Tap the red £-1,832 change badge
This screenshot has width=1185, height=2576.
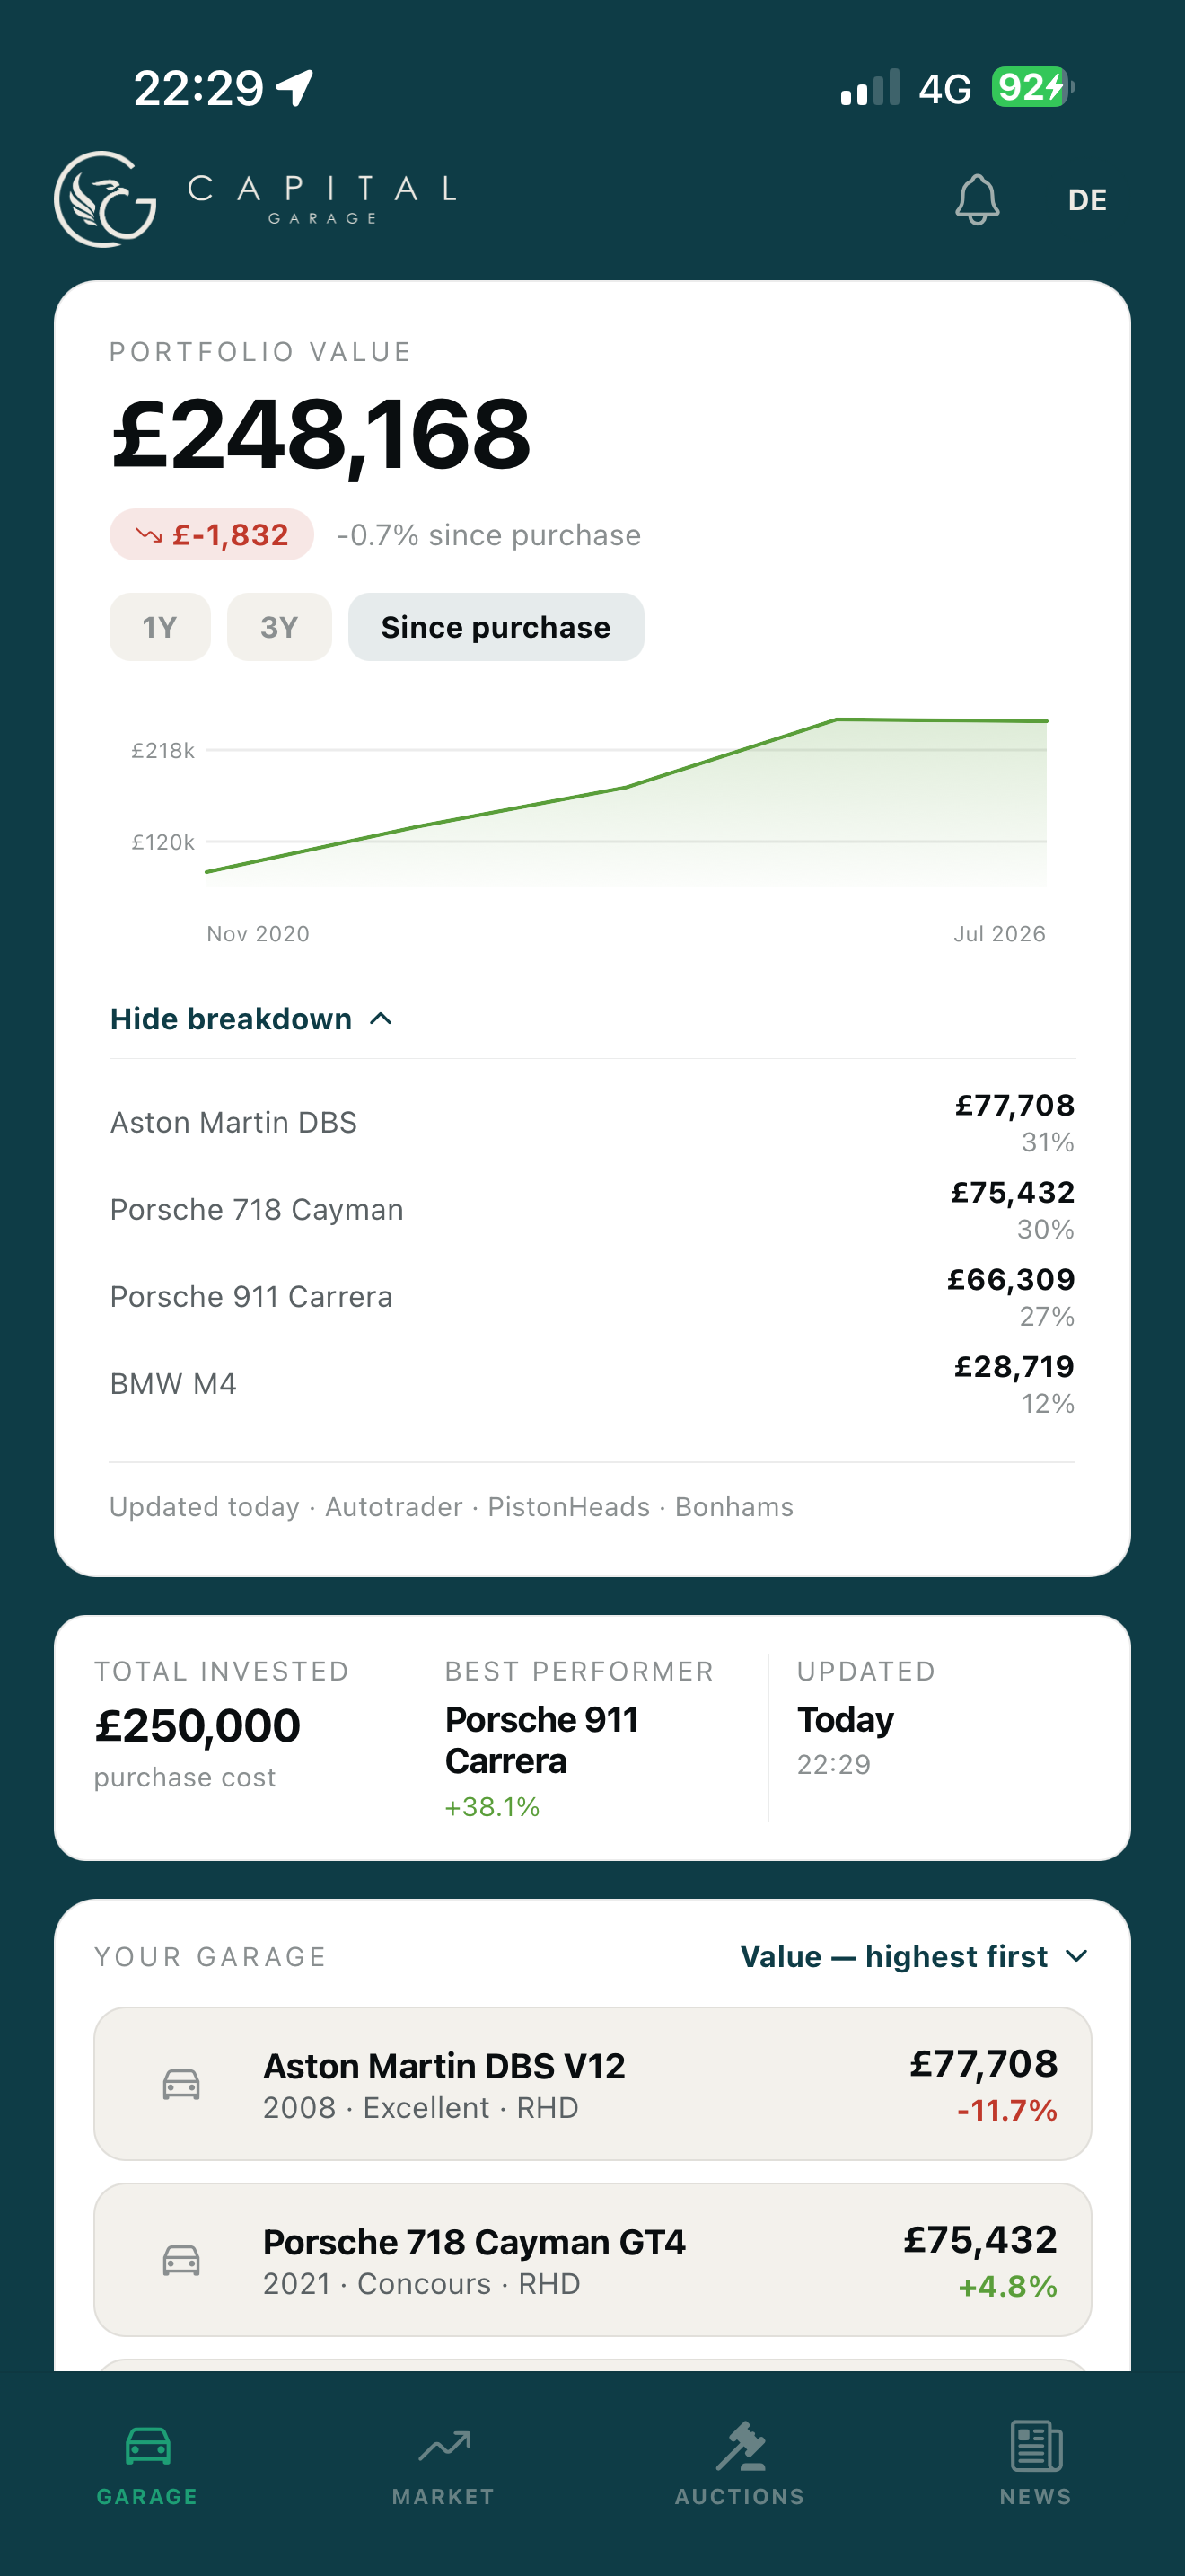(212, 535)
